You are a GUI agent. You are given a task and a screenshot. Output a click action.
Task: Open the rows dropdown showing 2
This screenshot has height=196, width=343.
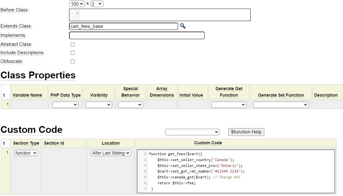pos(97,4)
